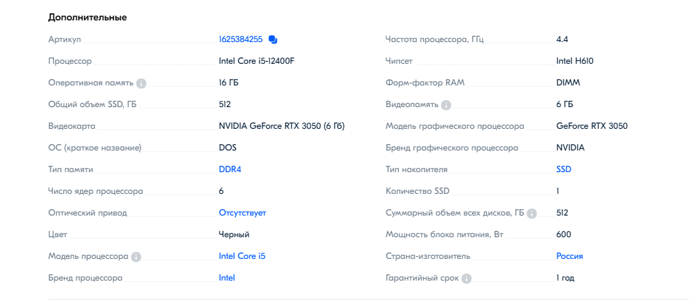Open the Россия country link
689x308 pixels.
point(569,256)
